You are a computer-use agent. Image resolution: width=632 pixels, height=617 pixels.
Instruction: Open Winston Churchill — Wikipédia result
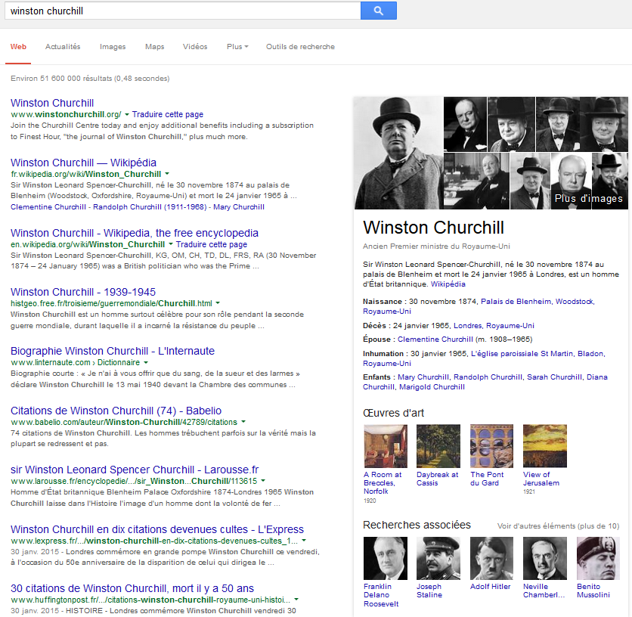[x=83, y=163]
